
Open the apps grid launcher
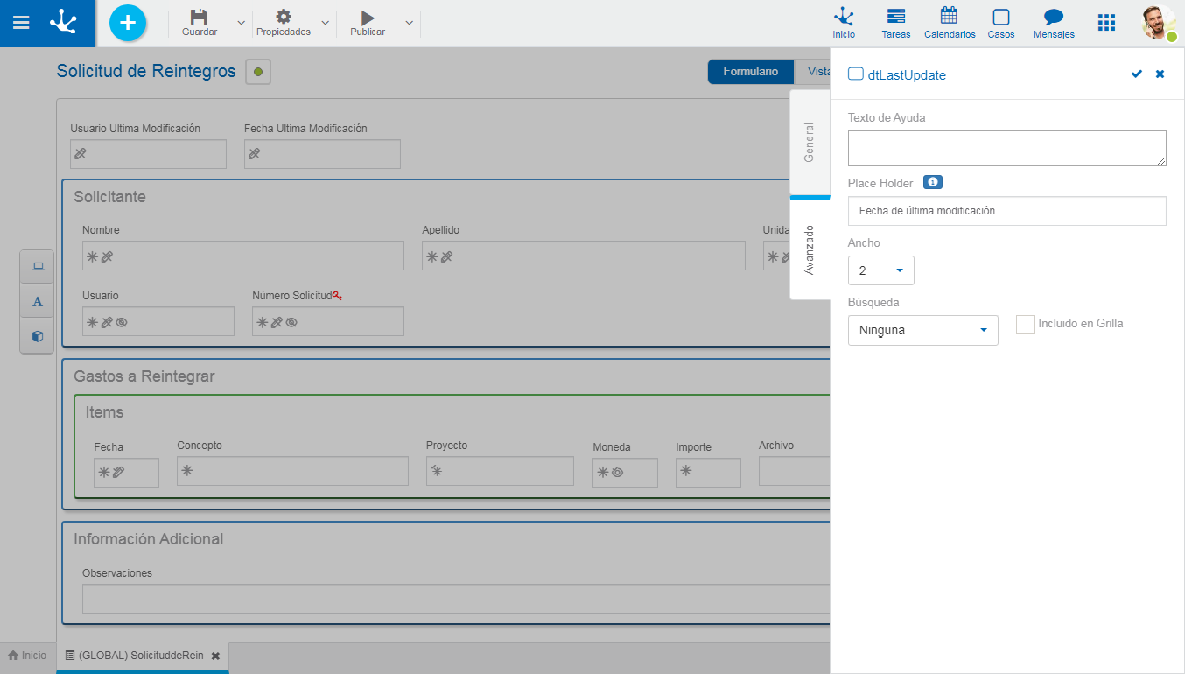[x=1106, y=23]
